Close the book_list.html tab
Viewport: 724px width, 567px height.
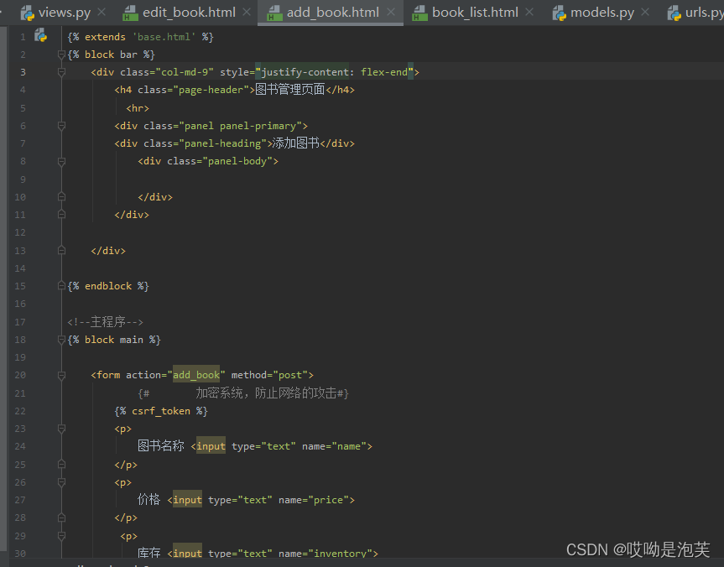(529, 13)
